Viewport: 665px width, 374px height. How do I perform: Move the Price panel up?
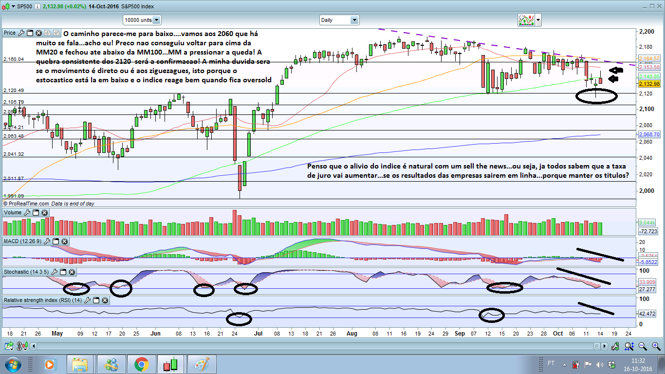[x=56, y=33]
